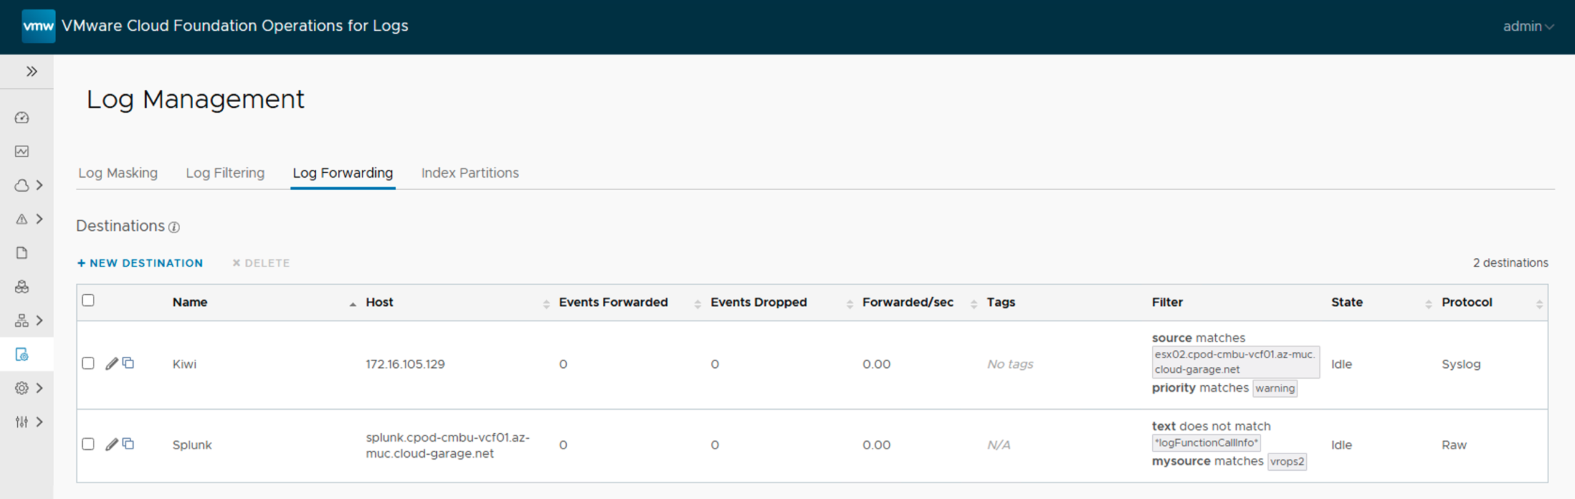Click the VMware logo
The width and height of the screenshot is (1575, 499).
point(38,26)
